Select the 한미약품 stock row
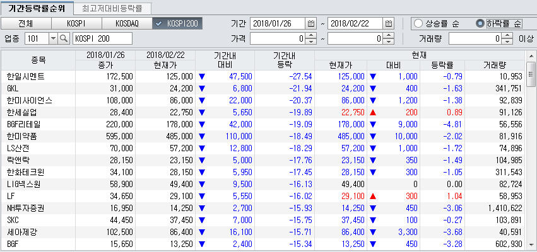Viewport: 537px width, 252px height. click(x=263, y=137)
